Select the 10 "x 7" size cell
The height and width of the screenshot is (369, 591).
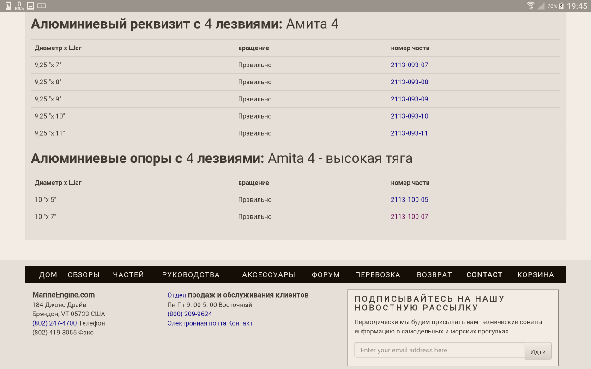click(45, 217)
